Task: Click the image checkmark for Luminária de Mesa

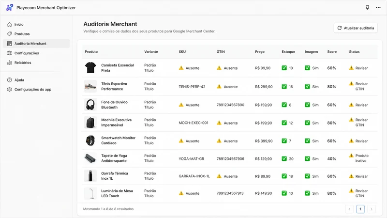Action: tap(307, 193)
